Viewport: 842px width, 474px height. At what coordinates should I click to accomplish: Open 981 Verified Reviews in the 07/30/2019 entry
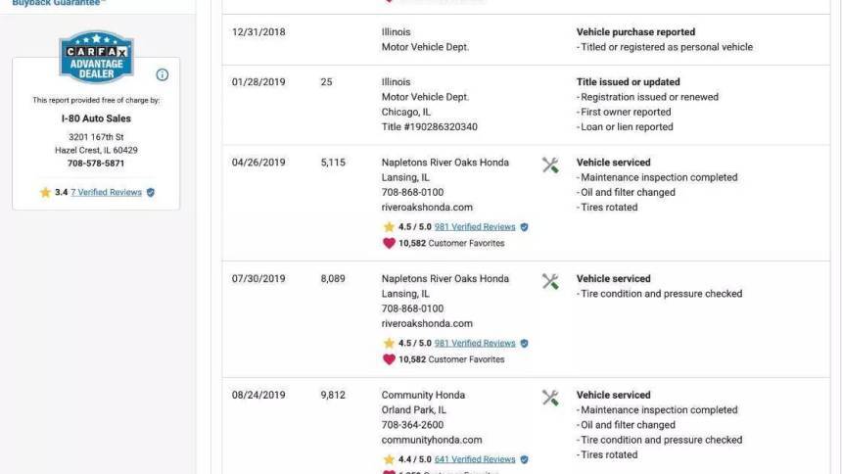[475, 343]
